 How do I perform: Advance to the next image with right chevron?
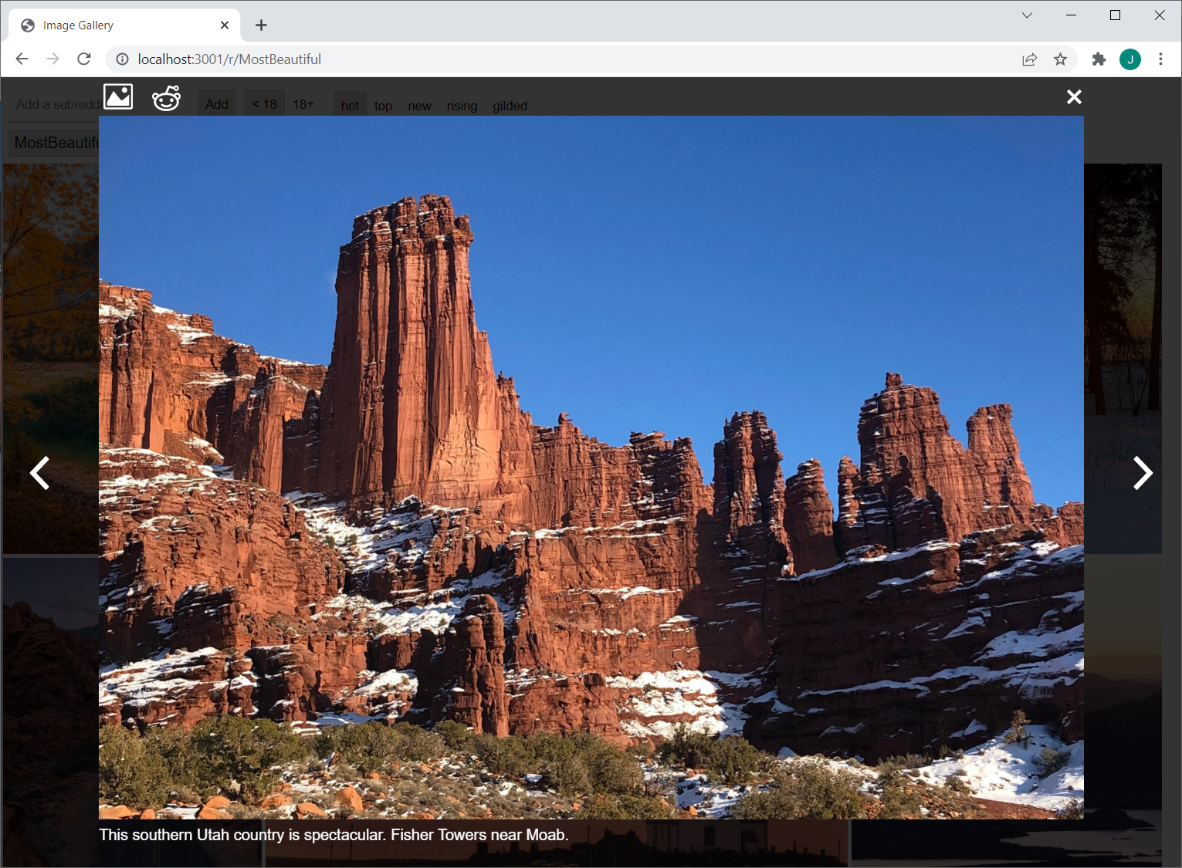[x=1143, y=473]
